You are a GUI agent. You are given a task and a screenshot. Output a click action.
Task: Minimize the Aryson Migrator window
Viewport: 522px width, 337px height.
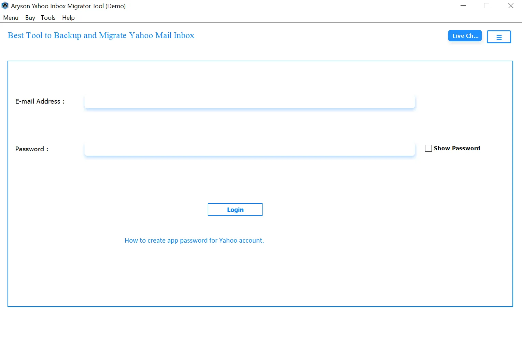click(x=463, y=6)
